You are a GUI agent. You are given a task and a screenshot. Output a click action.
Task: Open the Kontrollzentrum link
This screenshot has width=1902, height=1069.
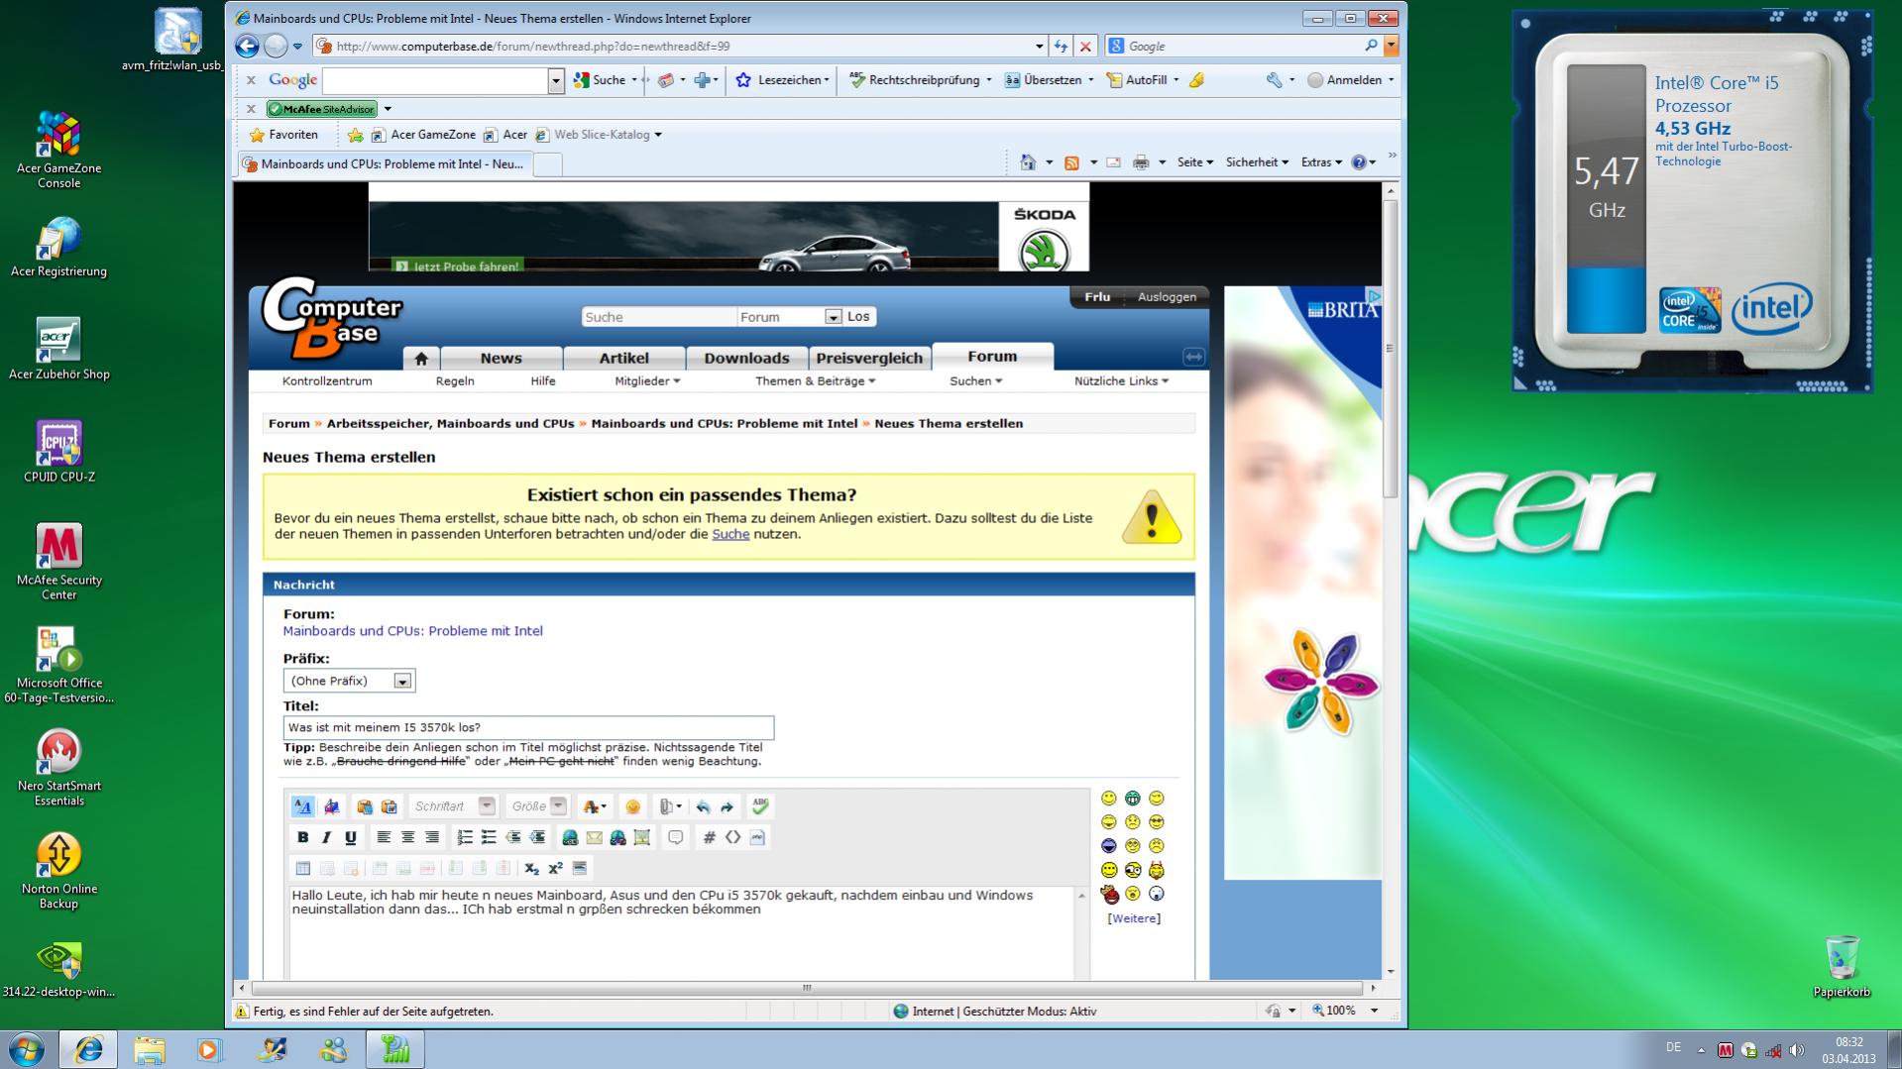click(327, 381)
